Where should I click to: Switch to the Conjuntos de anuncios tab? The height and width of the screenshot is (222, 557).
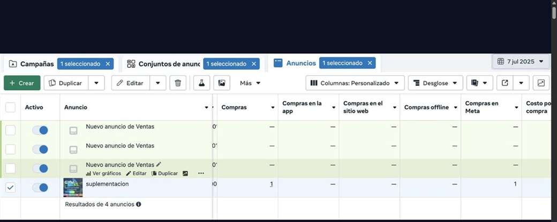click(169, 64)
